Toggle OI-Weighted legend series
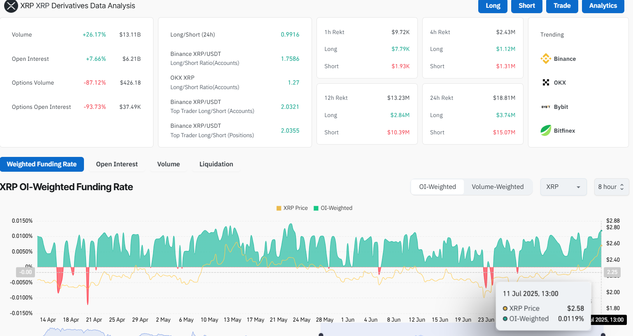 (x=333, y=208)
